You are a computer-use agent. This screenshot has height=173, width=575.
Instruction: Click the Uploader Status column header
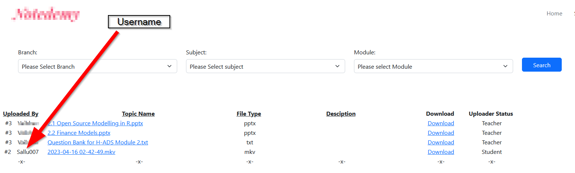(491, 114)
